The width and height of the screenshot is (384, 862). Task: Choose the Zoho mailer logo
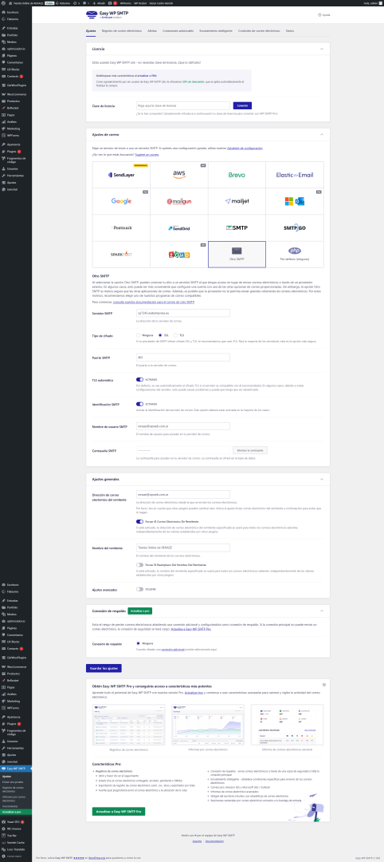pos(179,255)
